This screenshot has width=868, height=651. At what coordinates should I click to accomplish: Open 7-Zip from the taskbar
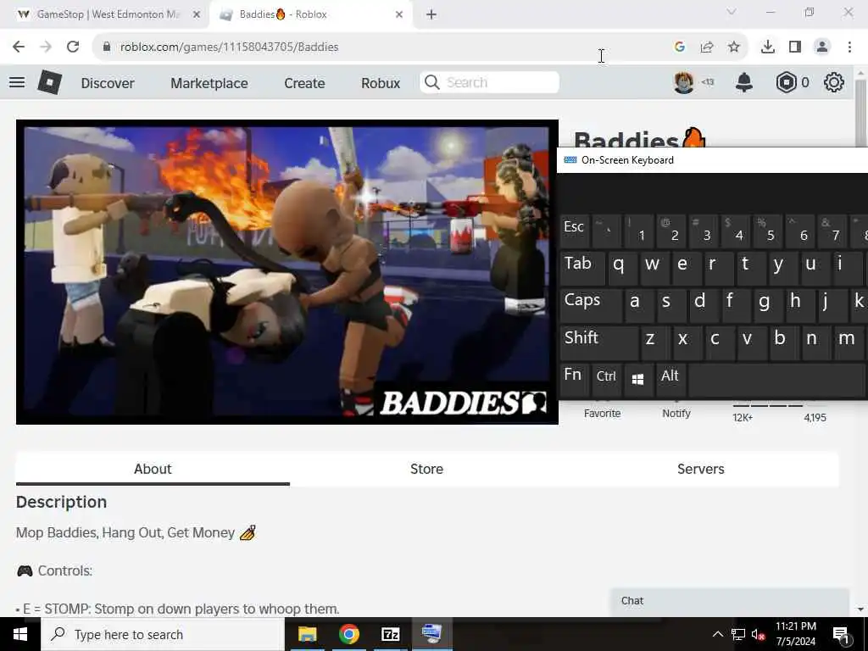click(390, 634)
